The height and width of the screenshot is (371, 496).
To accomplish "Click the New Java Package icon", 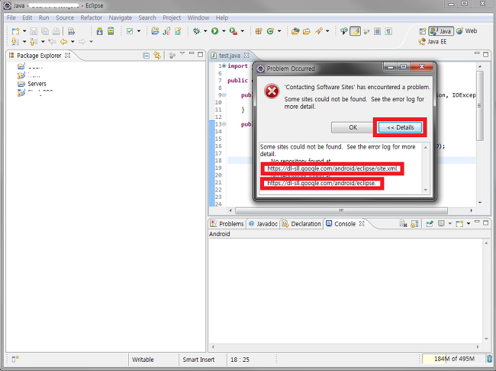I will pyautogui.click(x=259, y=31).
